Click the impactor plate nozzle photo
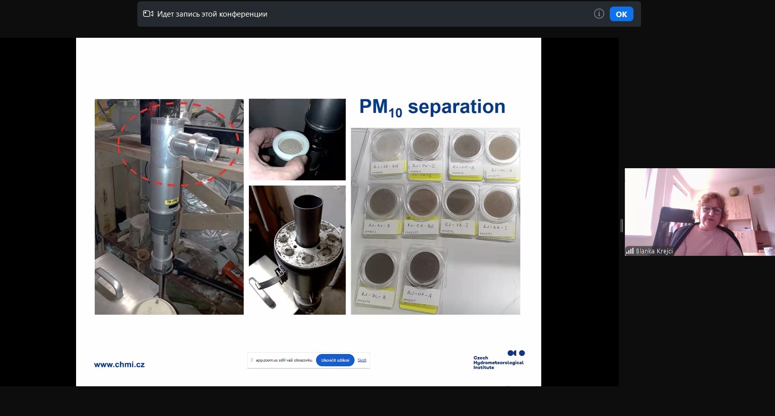The image size is (775, 416). point(297,250)
